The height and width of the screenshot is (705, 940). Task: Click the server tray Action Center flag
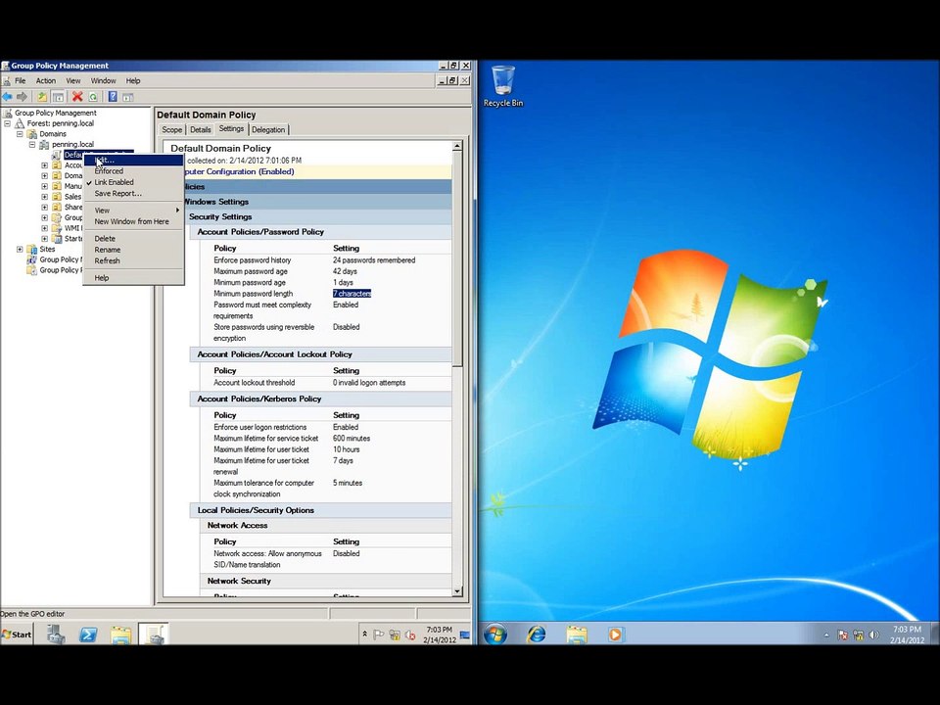tap(379, 634)
